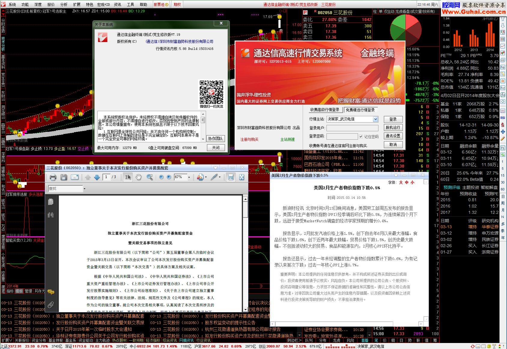Open 主站测速 link
The width and height of the screenshot is (507, 349).
[x=287, y=139]
